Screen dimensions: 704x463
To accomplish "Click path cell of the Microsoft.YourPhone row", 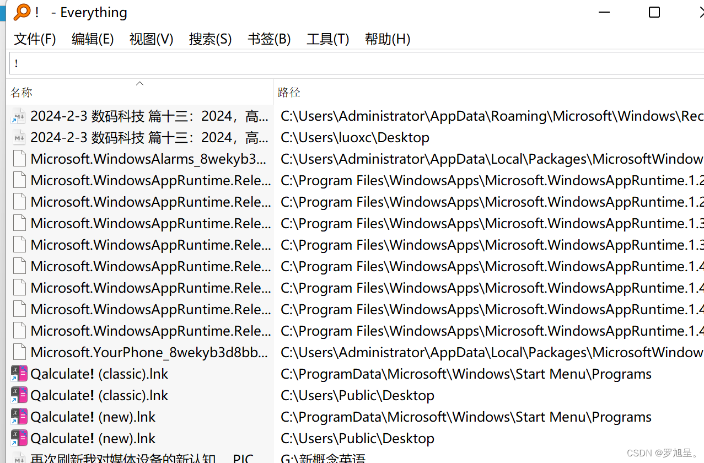I will tap(492, 352).
